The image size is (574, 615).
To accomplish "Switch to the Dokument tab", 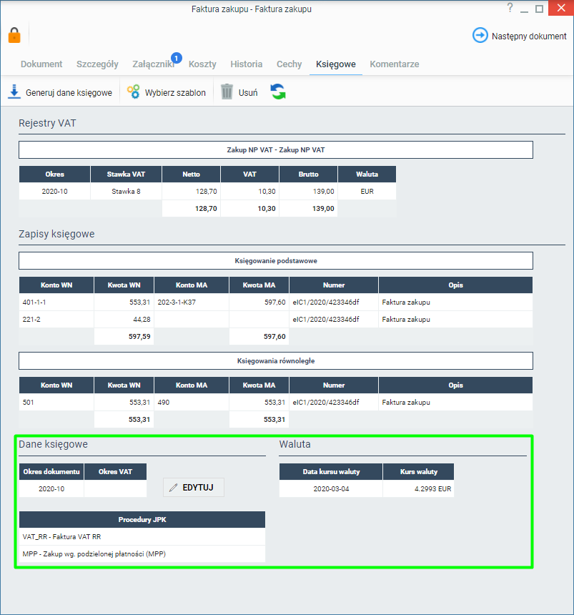I will pos(41,64).
